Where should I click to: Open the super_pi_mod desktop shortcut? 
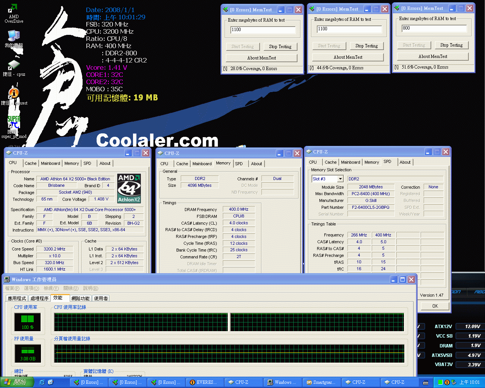14,127
